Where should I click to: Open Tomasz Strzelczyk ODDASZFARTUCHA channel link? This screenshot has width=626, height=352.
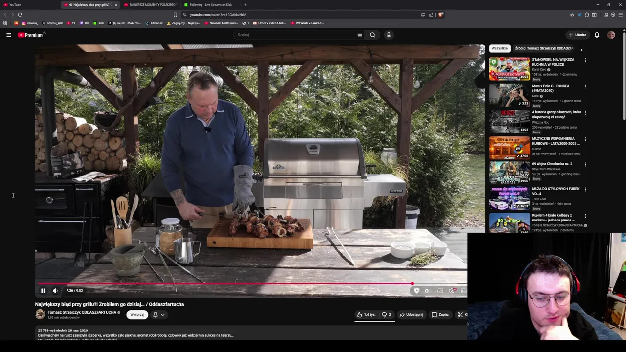[x=82, y=312]
